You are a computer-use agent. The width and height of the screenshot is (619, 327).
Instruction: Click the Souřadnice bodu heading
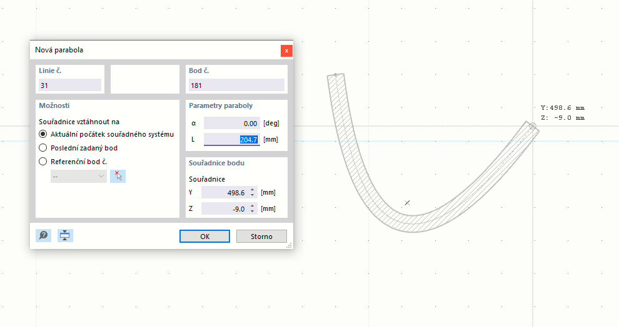[x=216, y=163]
